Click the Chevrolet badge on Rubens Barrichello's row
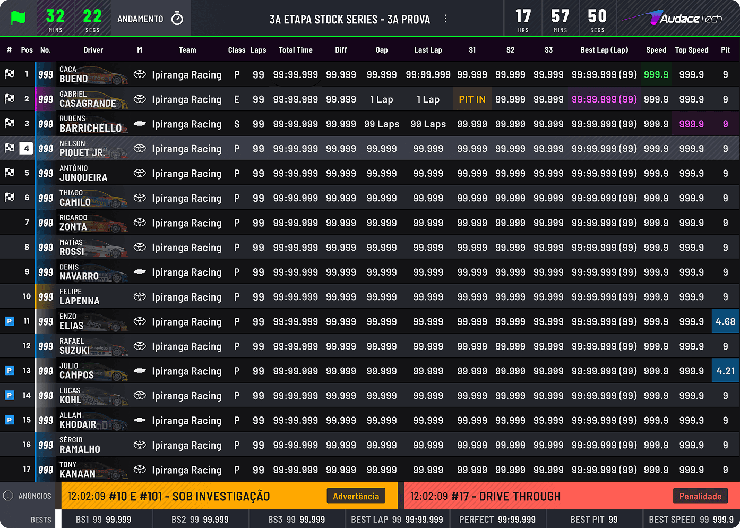The height and width of the screenshot is (528, 740). pyautogui.click(x=139, y=124)
